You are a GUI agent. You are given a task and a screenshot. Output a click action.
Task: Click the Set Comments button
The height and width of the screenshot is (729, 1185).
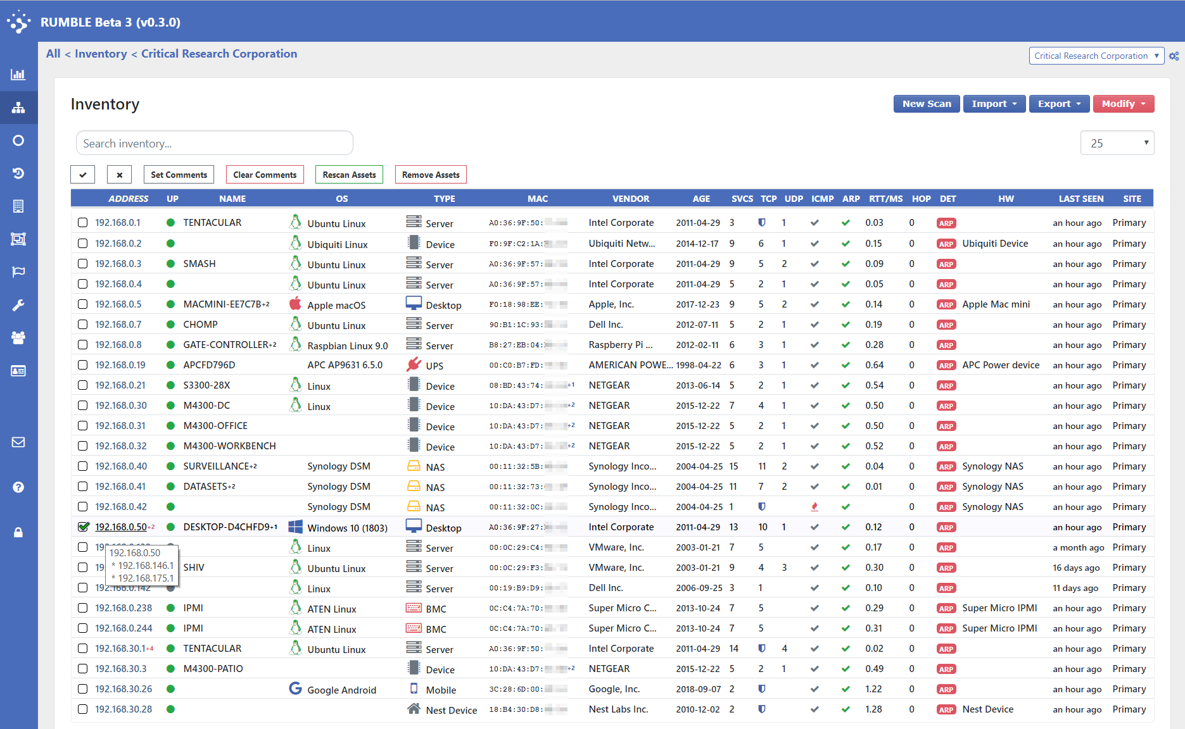pos(179,175)
